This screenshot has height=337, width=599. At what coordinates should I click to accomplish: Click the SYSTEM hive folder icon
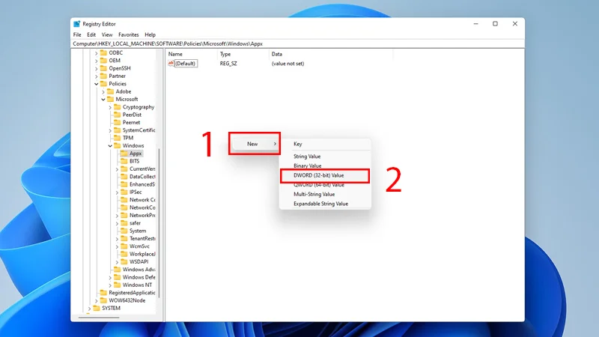tap(97, 308)
